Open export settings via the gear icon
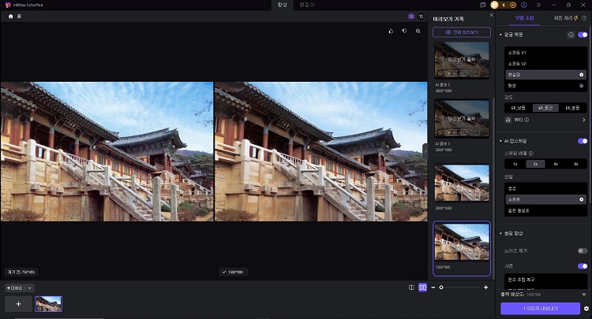The image size is (592, 319). (586, 309)
